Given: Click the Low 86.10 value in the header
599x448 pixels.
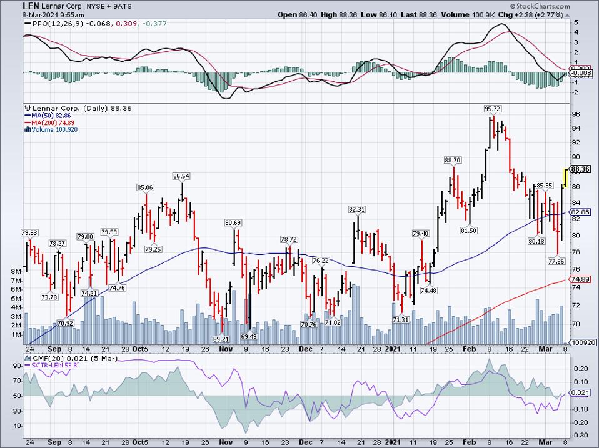Looking at the screenshot, I should click(x=380, y=15).
